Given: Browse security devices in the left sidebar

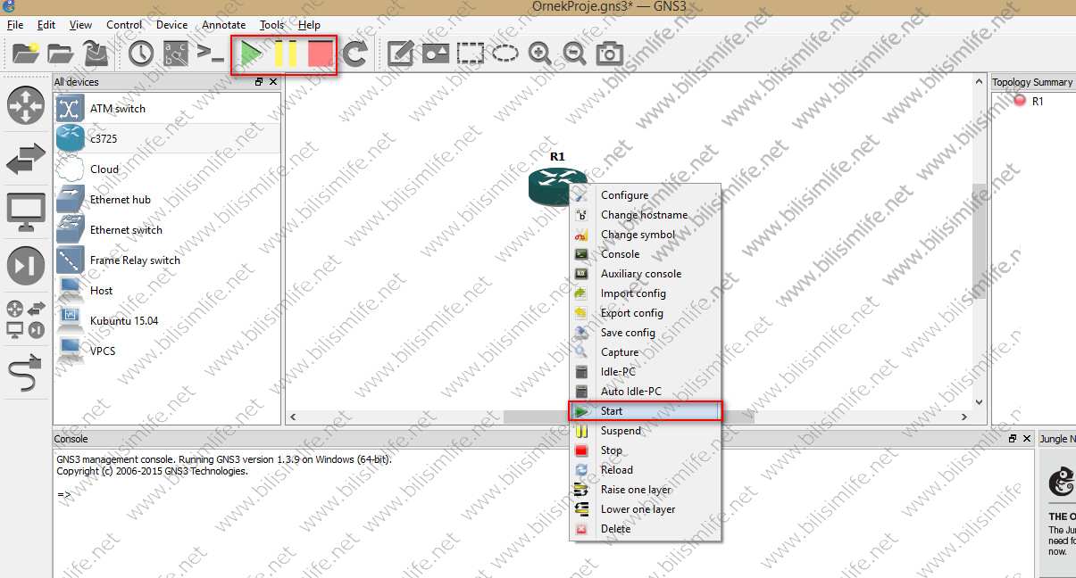Looking at the screenshot, I should point(26,265).
